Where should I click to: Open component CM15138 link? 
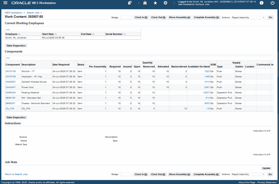[10, 71]
